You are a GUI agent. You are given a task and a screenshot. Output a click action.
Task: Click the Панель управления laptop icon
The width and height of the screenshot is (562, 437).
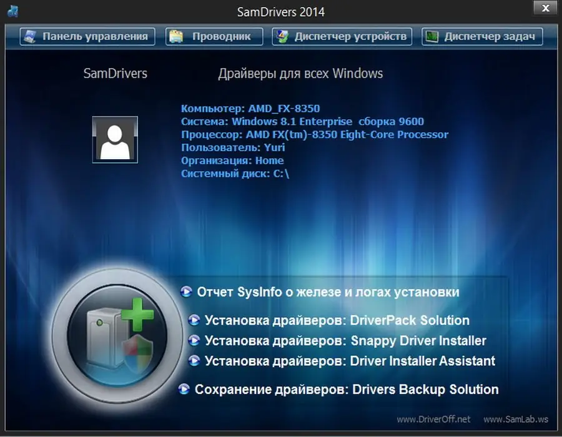coord(30,37)
